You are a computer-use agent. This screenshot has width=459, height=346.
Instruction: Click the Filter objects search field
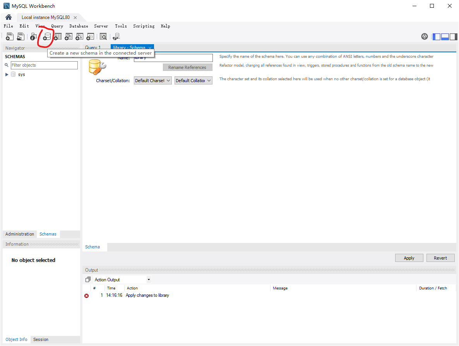tap(44, 65)
